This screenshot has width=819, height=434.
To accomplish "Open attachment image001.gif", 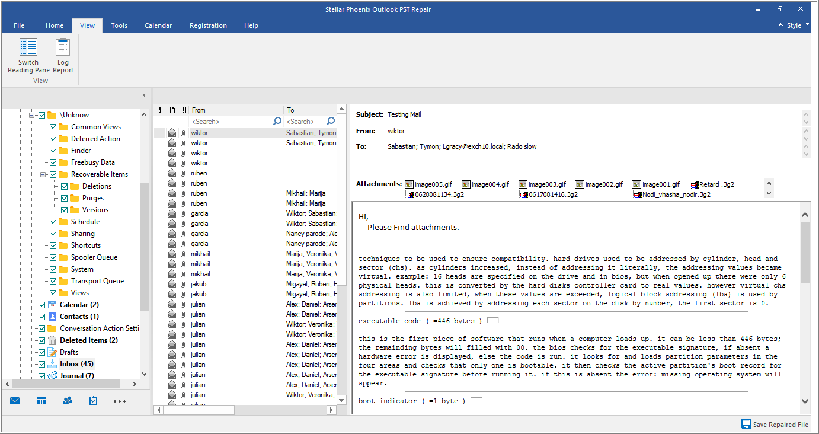I will pos(656,184).
